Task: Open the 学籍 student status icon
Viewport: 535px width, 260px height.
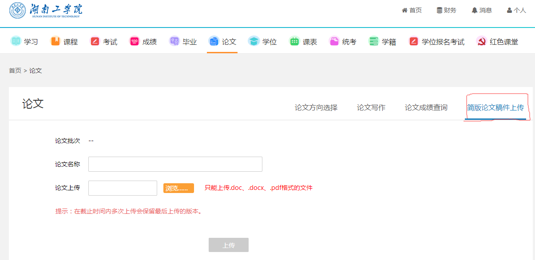Action: tap(374, 41)
